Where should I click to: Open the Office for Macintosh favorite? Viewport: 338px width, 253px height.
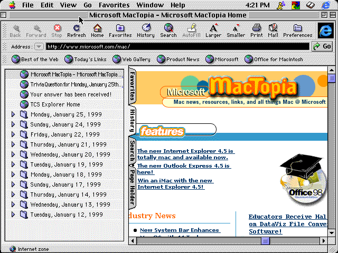pos(274,59)
